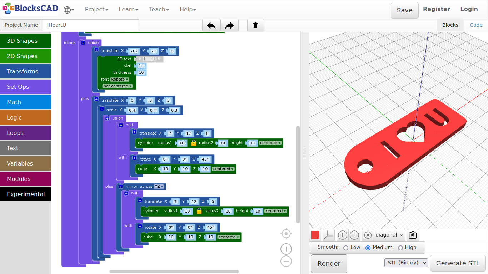Screen dimensions: 488x274
Task: Click the camera snapshot icon
Action: point(413,235)
